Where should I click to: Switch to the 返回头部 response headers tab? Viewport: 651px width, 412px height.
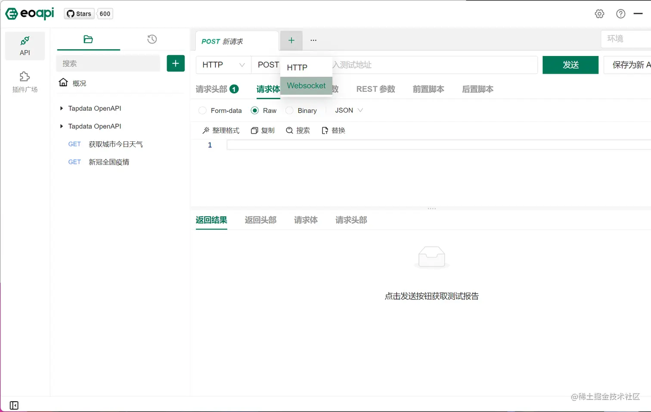[260, 220]
